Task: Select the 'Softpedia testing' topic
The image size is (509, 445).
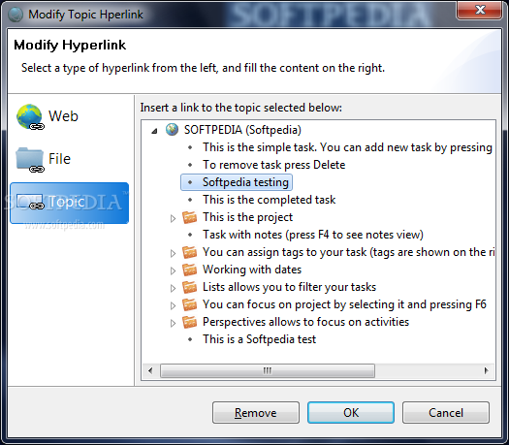Action: click(245, 182)
